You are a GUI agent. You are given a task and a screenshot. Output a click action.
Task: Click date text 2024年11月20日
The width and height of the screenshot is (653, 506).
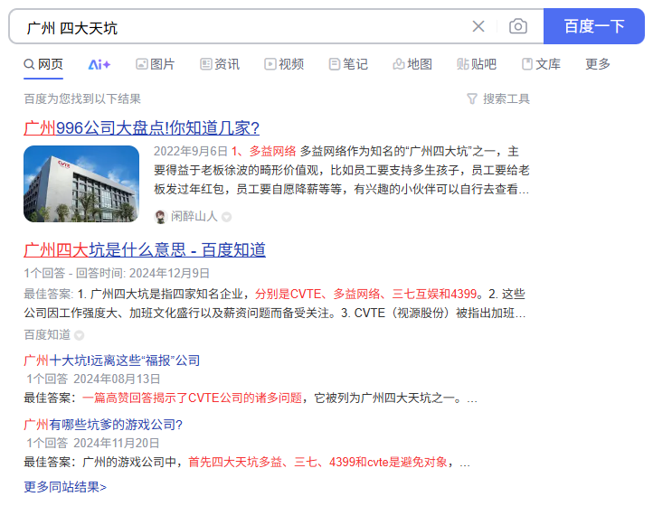(116, 443)
